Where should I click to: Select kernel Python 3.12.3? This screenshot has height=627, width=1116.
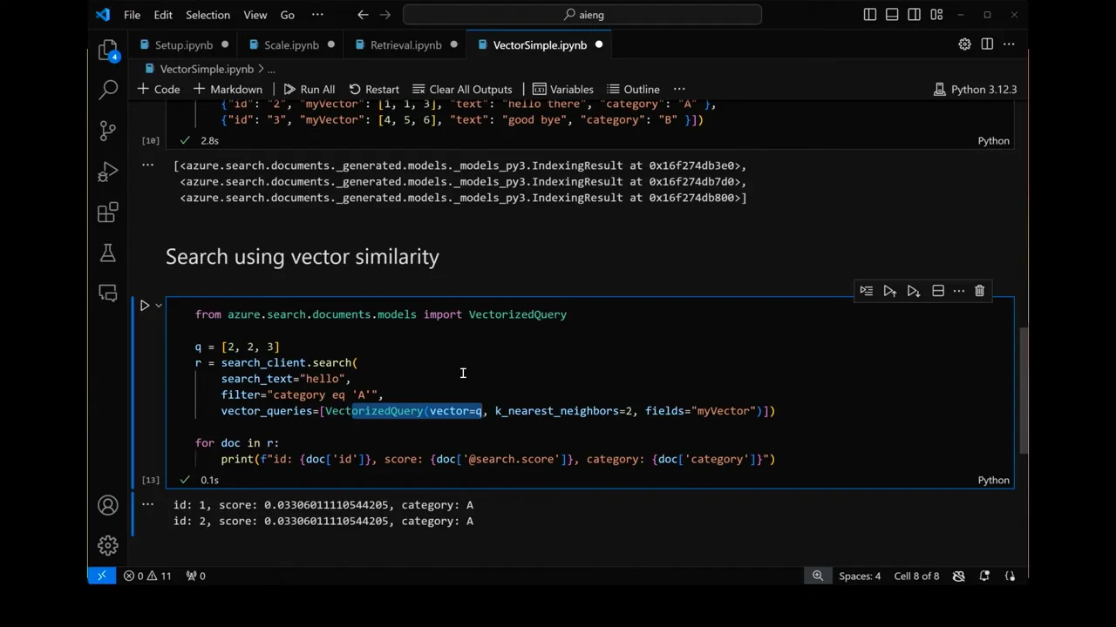975,89
